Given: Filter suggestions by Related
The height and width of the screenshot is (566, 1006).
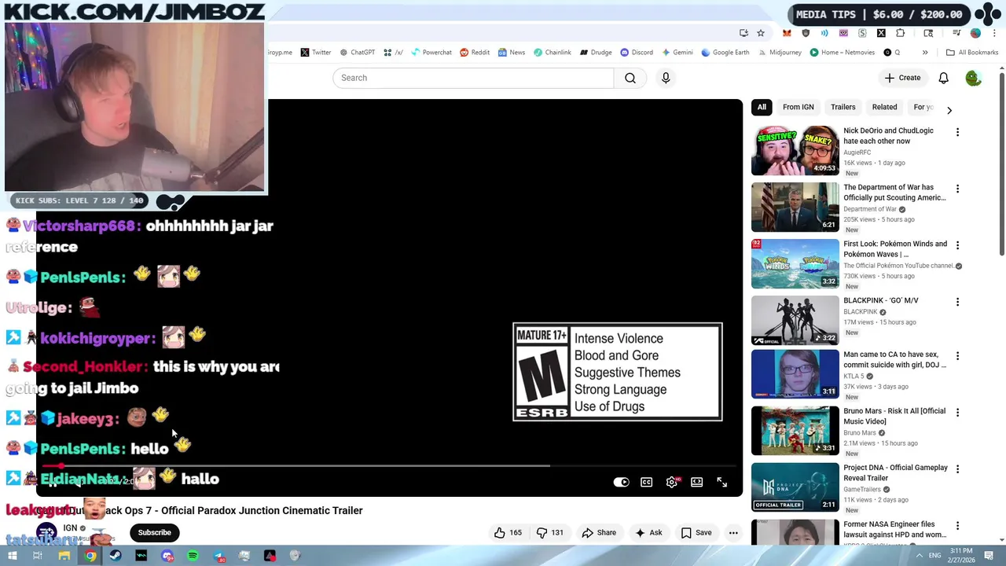Looking at the screenshot, I should [x=884, y=107].
